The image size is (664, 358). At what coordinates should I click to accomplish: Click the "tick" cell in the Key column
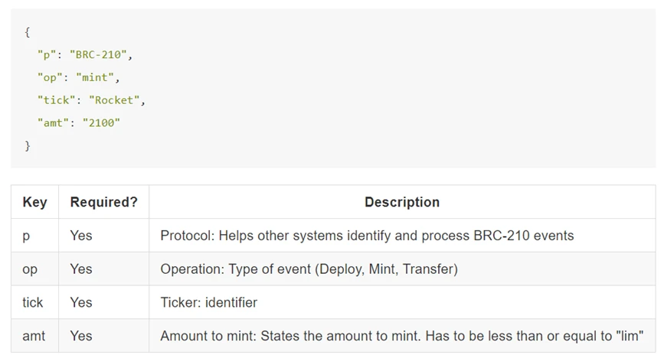tap(32, 302)
